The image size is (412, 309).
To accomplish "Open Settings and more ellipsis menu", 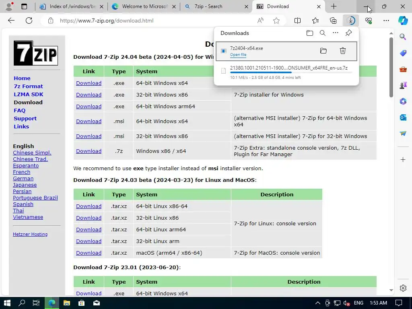I will (x=386, y=21).
